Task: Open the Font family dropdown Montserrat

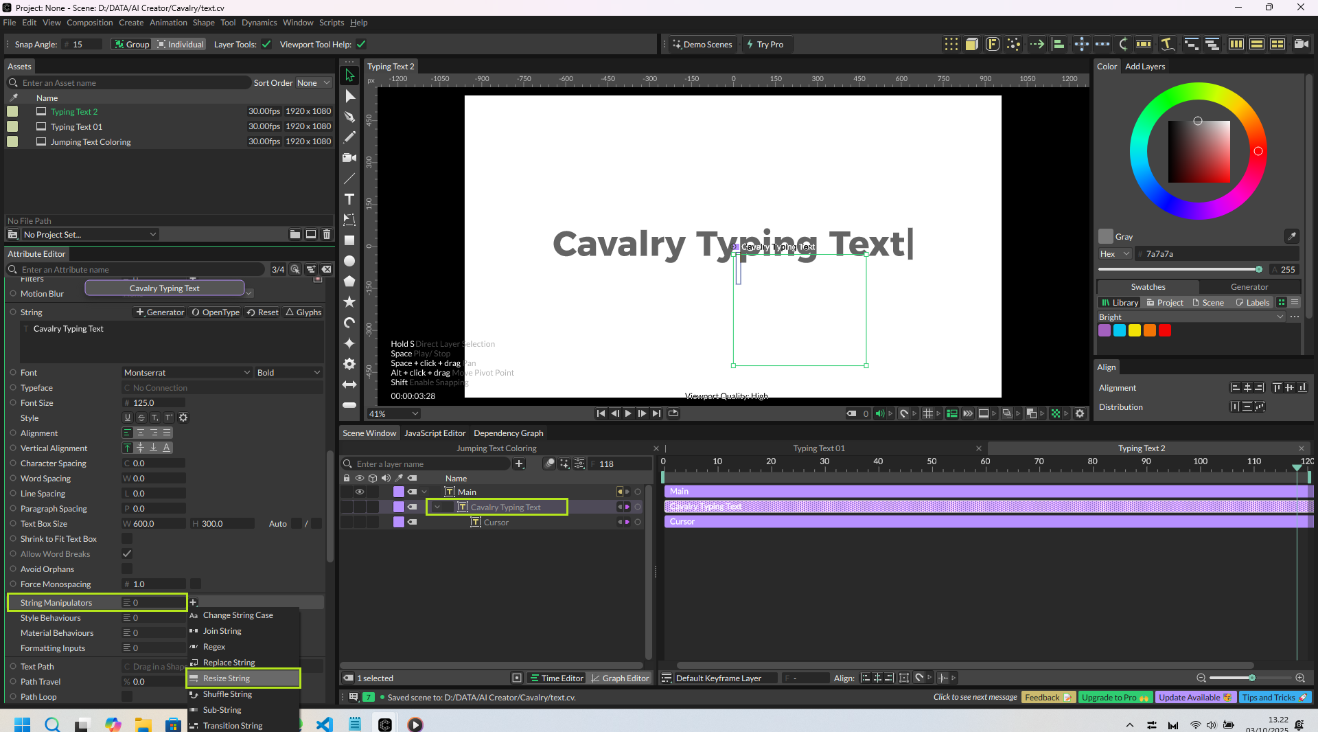Action: (187, 373)
